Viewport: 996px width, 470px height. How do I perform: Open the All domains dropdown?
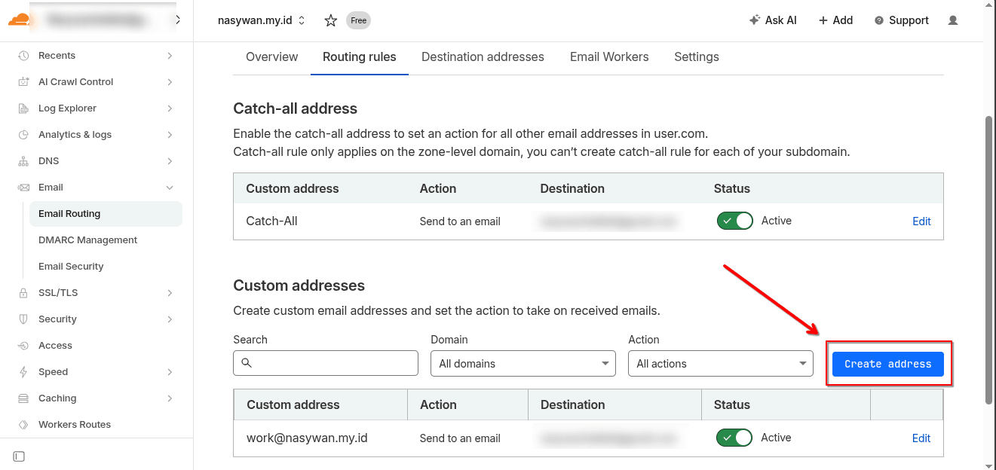tap(523, 363)
